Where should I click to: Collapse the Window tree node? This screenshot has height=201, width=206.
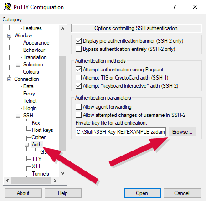tap(10, 36)
